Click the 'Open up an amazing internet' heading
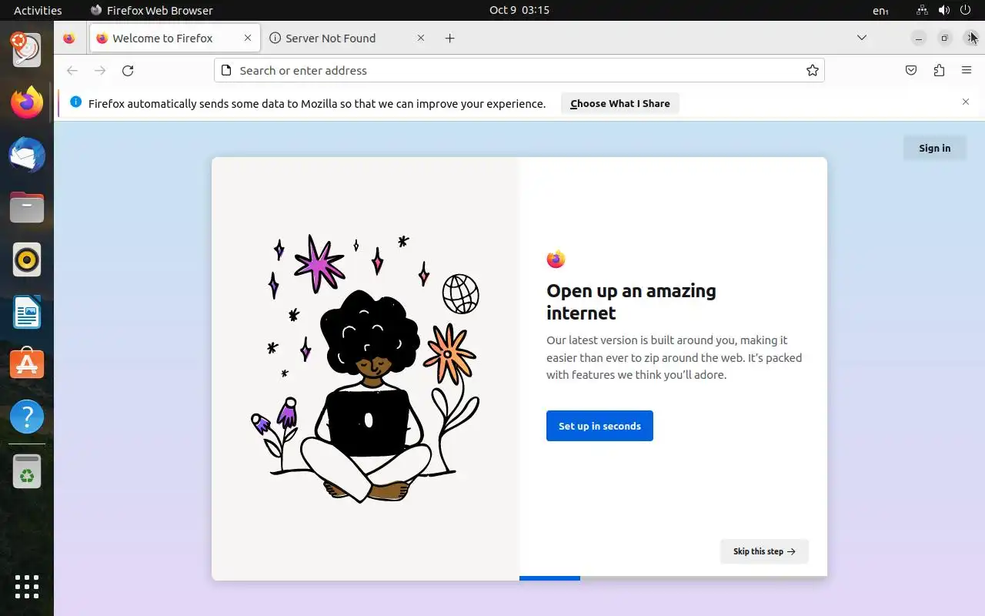The height and width of the screenshot is (616, 985). coord(631,302)
